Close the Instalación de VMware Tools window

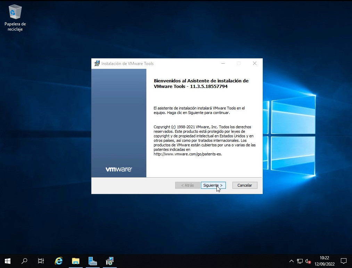coord(254,64)
